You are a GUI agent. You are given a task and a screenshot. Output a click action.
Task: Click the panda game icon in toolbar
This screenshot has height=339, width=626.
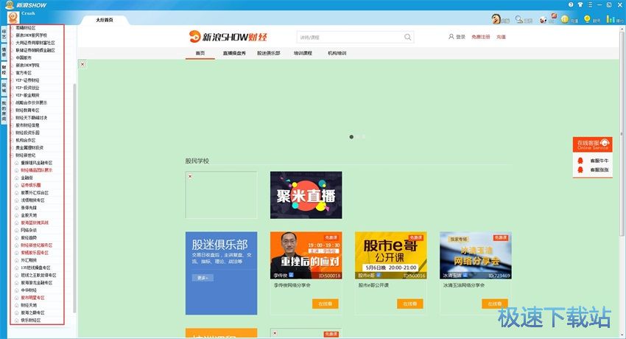(543, 19)
